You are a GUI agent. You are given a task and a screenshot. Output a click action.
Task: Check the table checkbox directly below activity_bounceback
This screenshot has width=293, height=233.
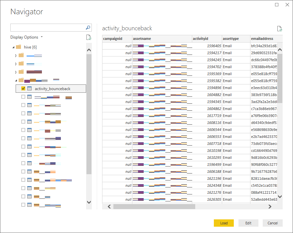[x=23, y=97]
